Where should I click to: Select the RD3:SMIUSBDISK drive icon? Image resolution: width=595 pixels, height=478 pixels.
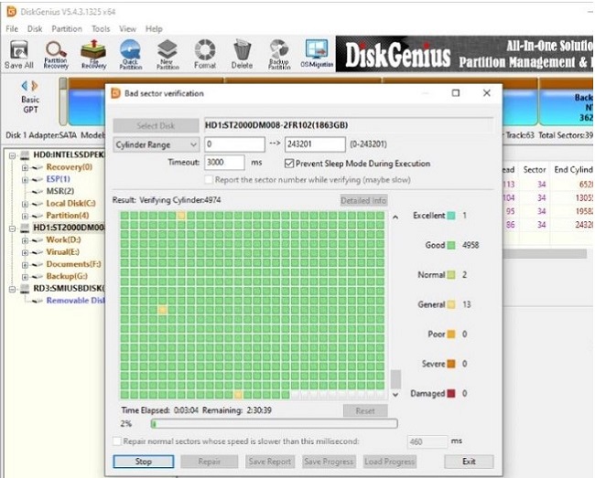25,288
